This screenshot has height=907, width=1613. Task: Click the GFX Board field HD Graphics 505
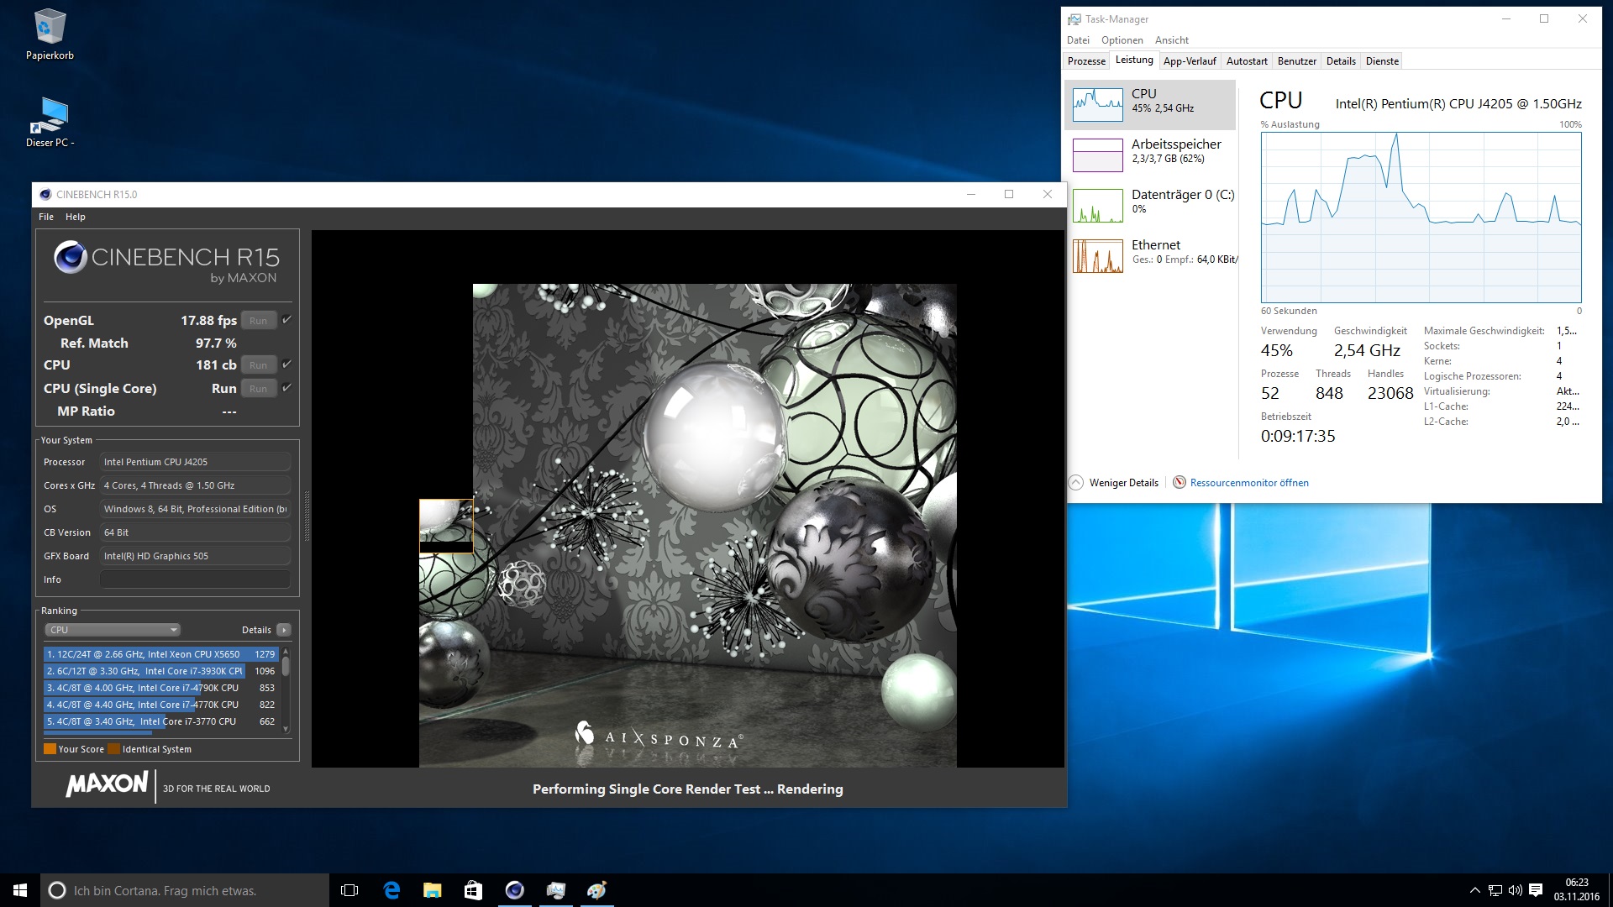click(195, 556)
